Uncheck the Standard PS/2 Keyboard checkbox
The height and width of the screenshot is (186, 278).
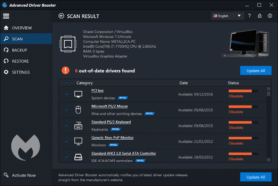tap(66, 125)
